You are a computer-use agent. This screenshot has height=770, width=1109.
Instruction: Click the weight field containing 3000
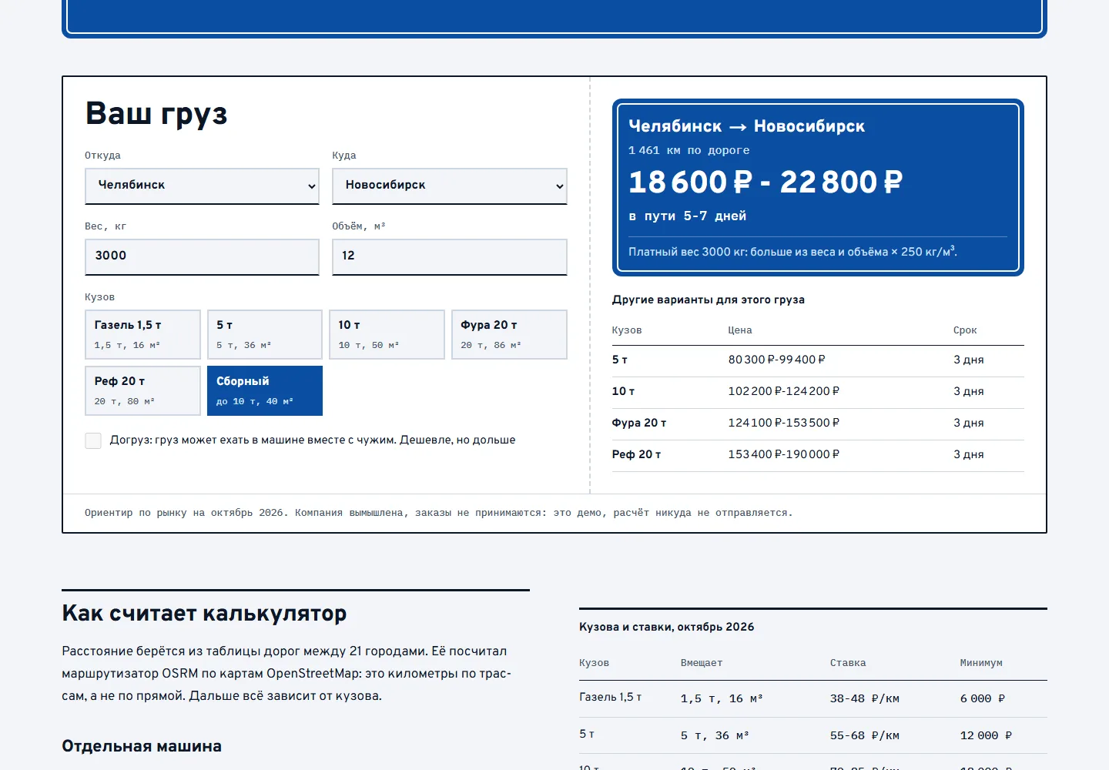(x=202, y=256)
